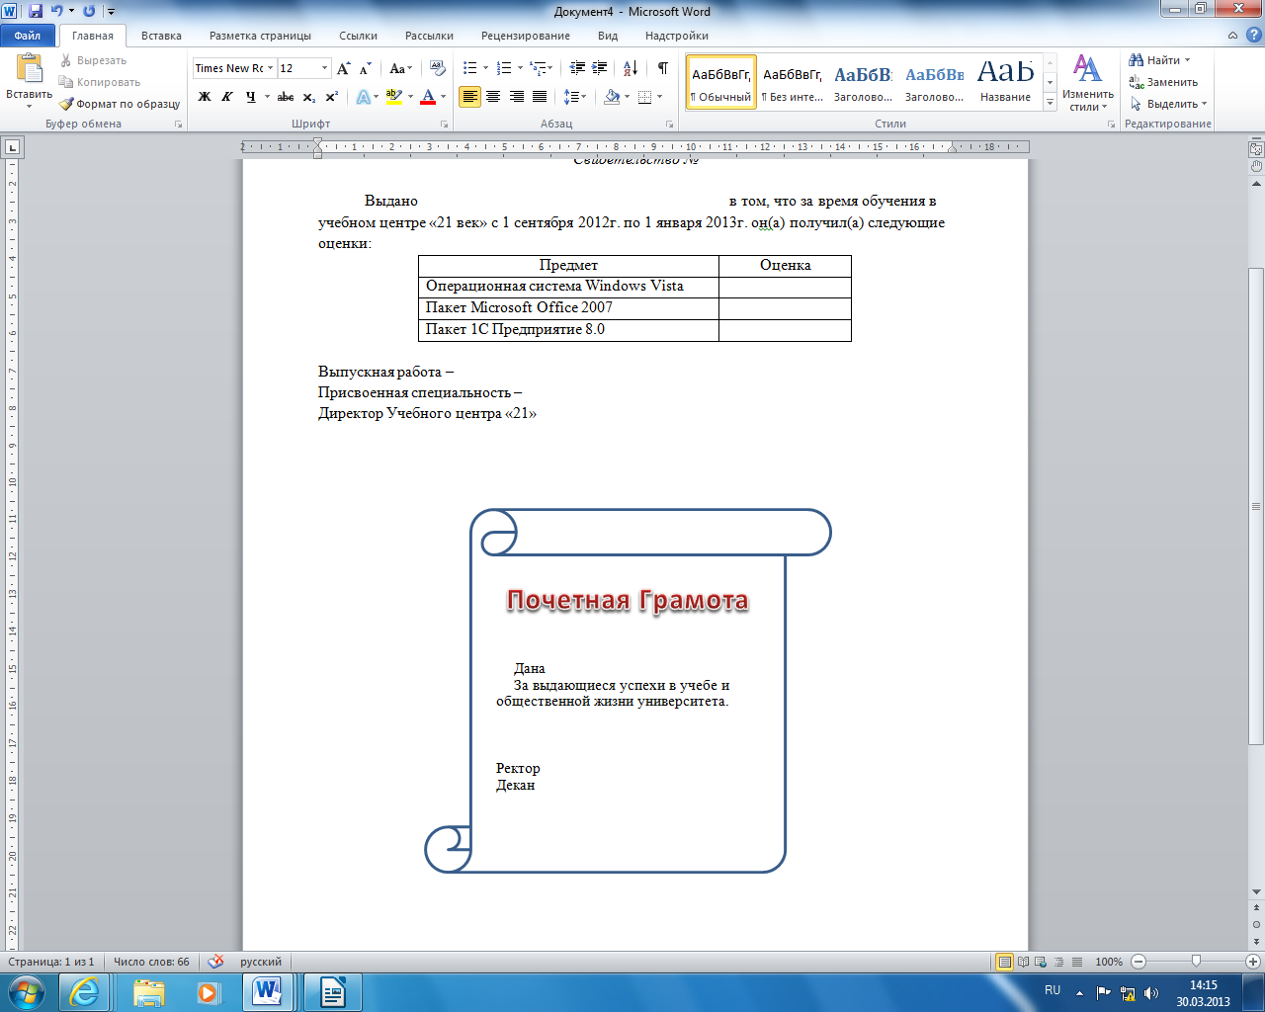Click the zoom slider handle
The image size is (1265, 1012).
tap(1196, 962)
